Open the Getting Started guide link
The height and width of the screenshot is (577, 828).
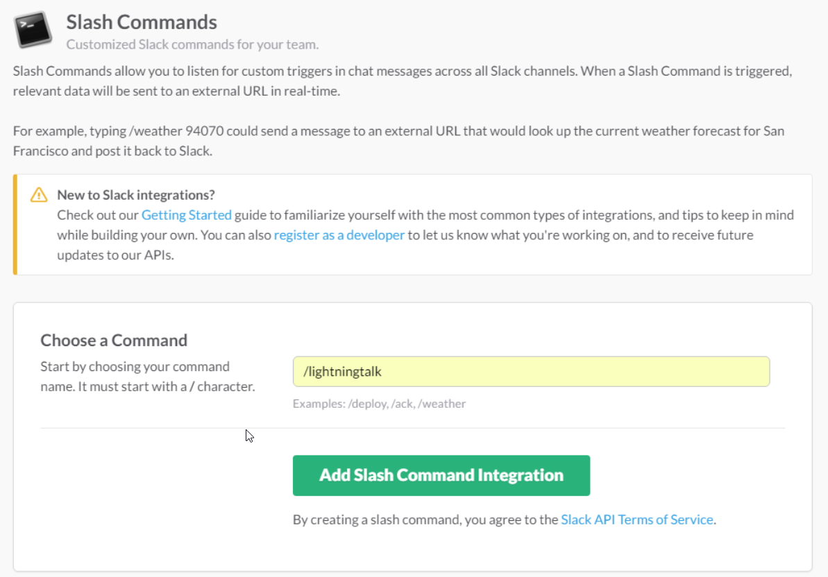pyautogui.click(x=186, y=215)
